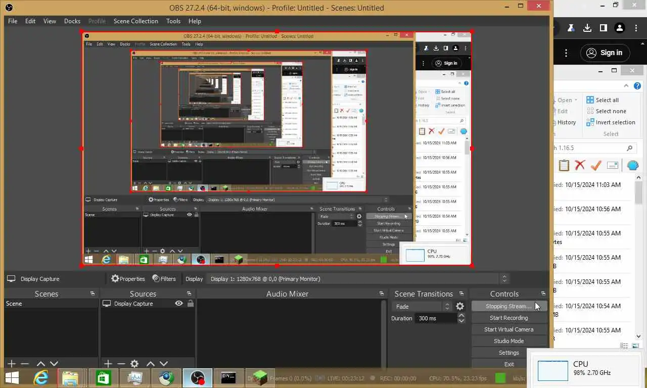Image resolution: width=647 pixels, height=388 pixels.
Task: Pop out the Scene Transitions dock
Action: [461, 294]
